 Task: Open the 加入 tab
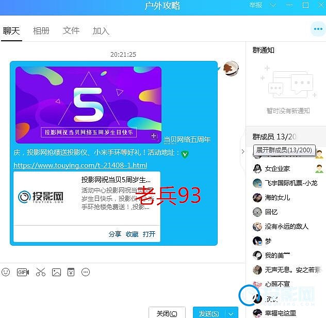[101, 30]
